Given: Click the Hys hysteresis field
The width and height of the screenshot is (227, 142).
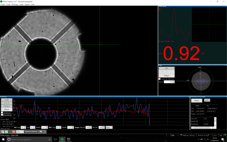Looking at the screenshot, I should (x=31, y=128).
